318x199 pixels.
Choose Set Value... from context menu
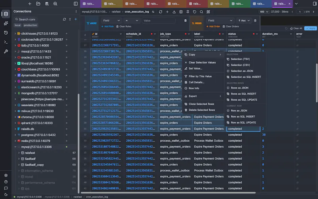click(203, 68)
